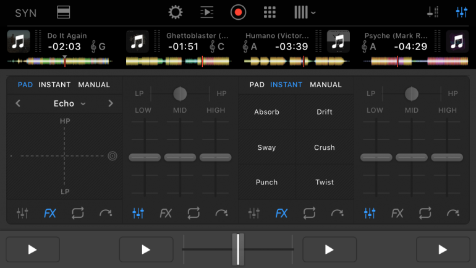The width and height of the screenshot is (476, 268).
Task: Open the top-right blue mixer EQ icon
Action: 461,12
